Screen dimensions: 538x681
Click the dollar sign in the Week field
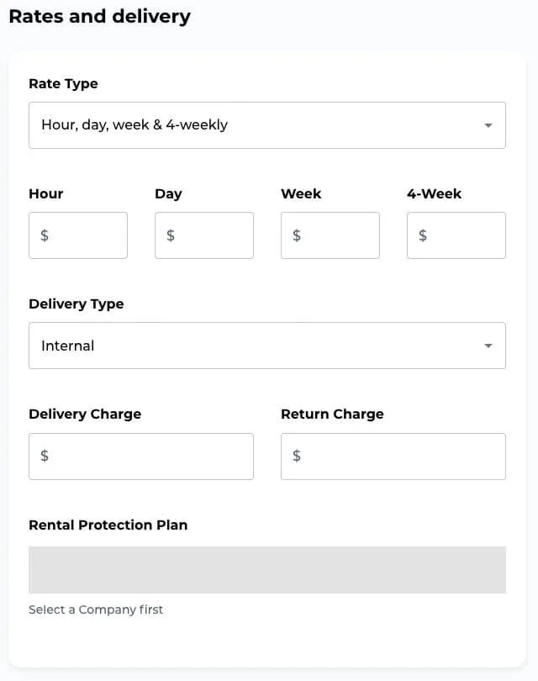tap(296, 235)
